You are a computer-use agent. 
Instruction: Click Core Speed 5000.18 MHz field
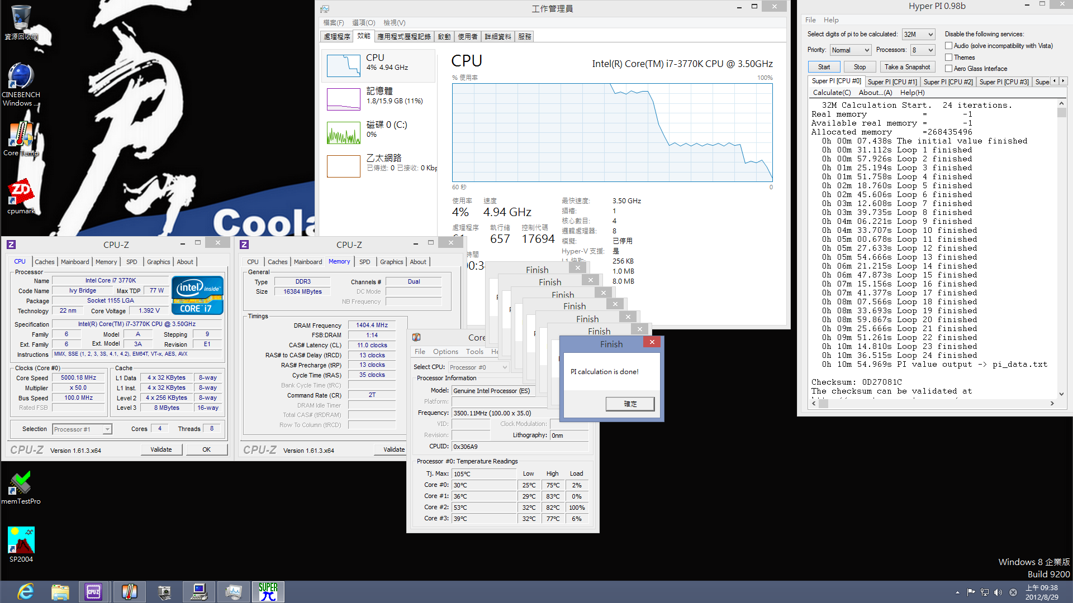(x=79, y=378)
